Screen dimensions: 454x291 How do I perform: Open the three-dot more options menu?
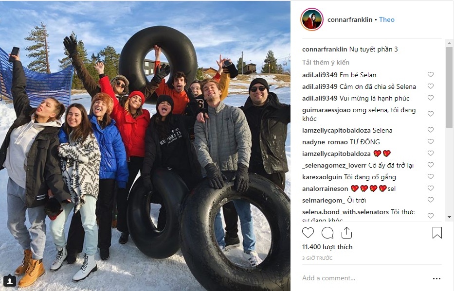(436, 278)
